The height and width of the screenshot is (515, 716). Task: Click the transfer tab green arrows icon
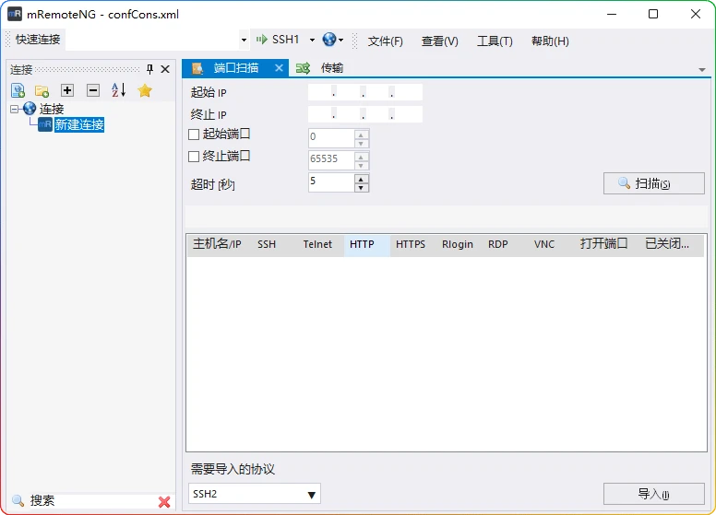click(x=304, y=68)
